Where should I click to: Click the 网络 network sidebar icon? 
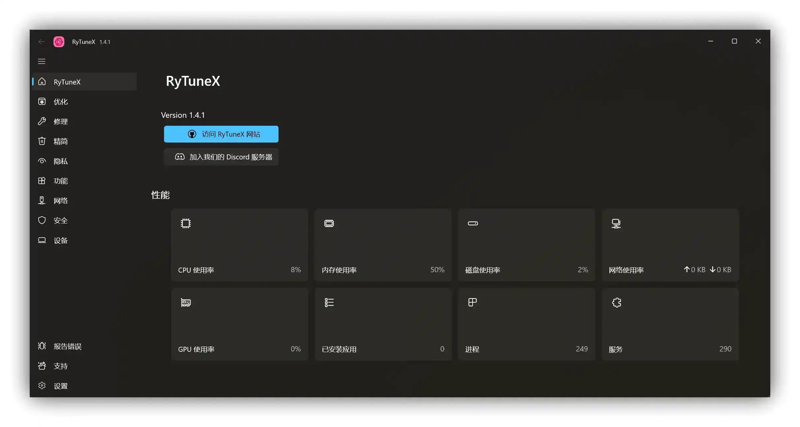pyautogui.click(x=42, y=200)
